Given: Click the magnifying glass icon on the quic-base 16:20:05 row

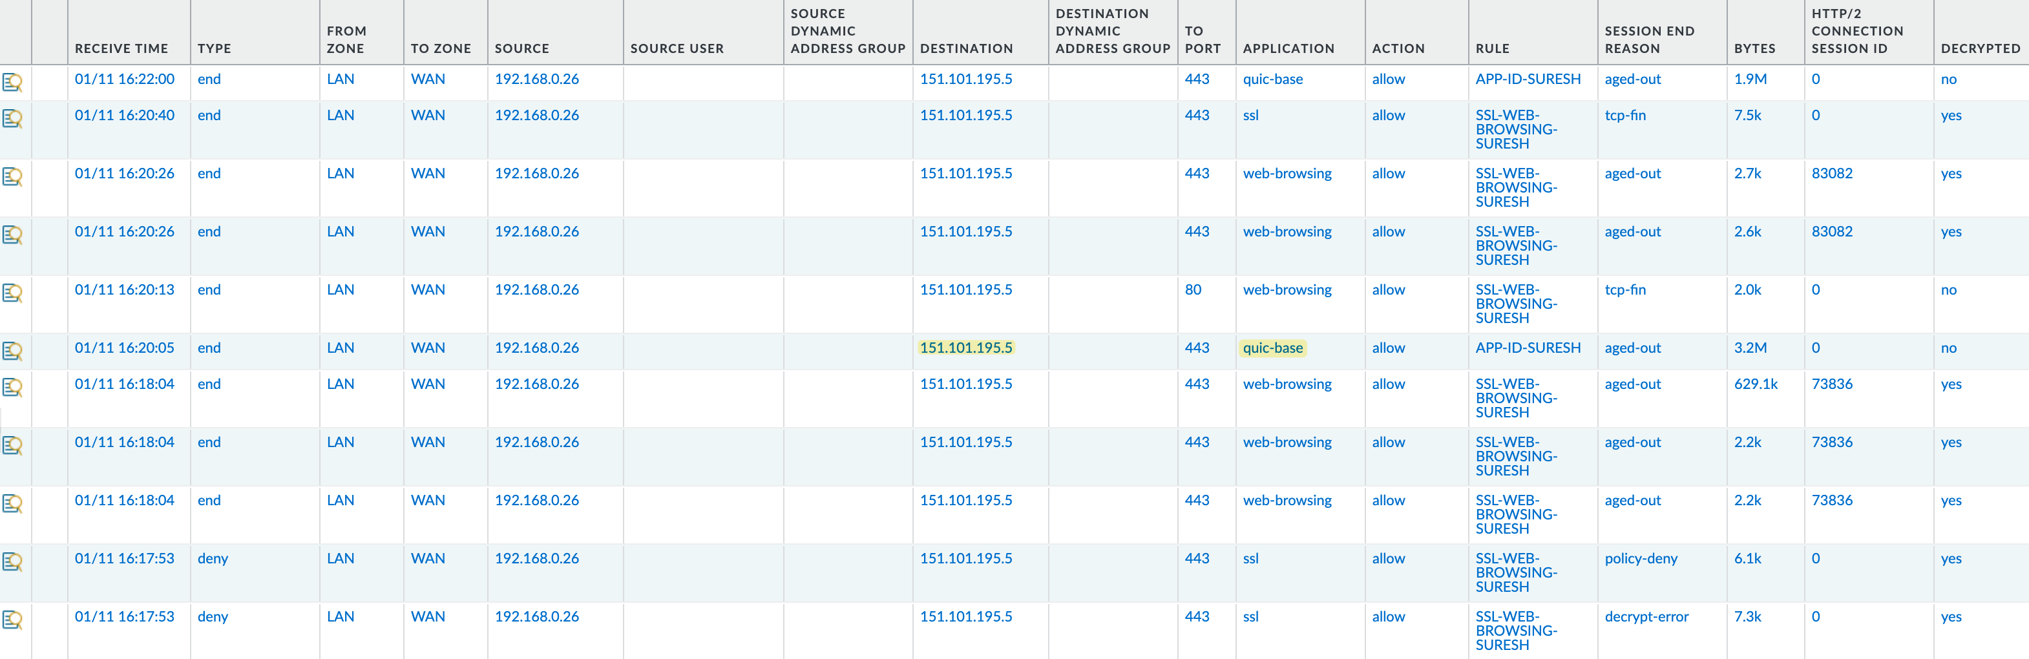Looking at the screenshot, I should point(13,351).
